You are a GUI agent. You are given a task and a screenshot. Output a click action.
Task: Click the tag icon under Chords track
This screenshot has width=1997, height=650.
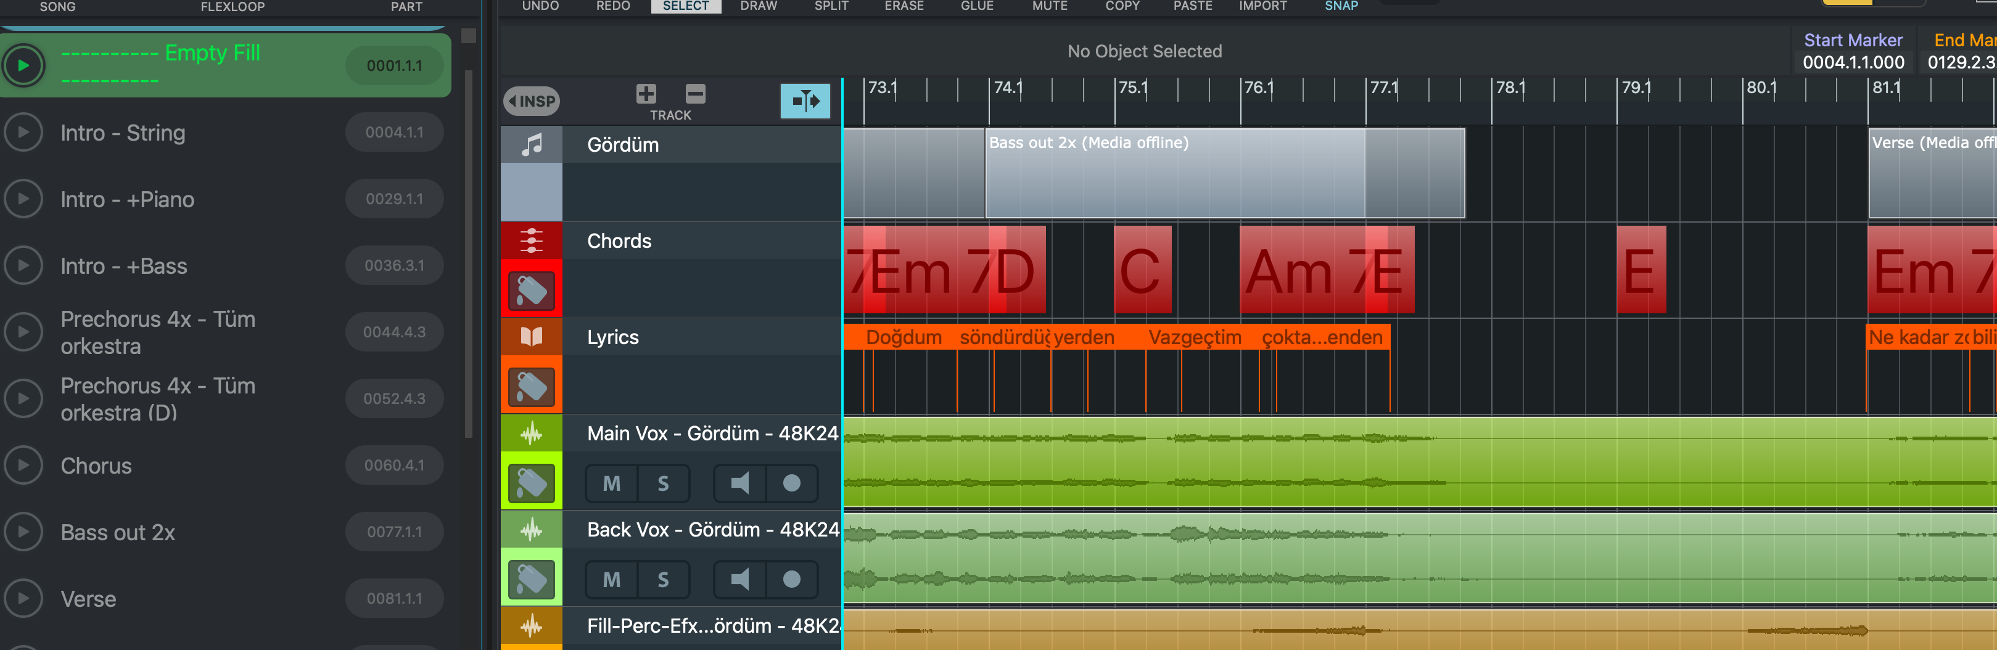(531, 290)
